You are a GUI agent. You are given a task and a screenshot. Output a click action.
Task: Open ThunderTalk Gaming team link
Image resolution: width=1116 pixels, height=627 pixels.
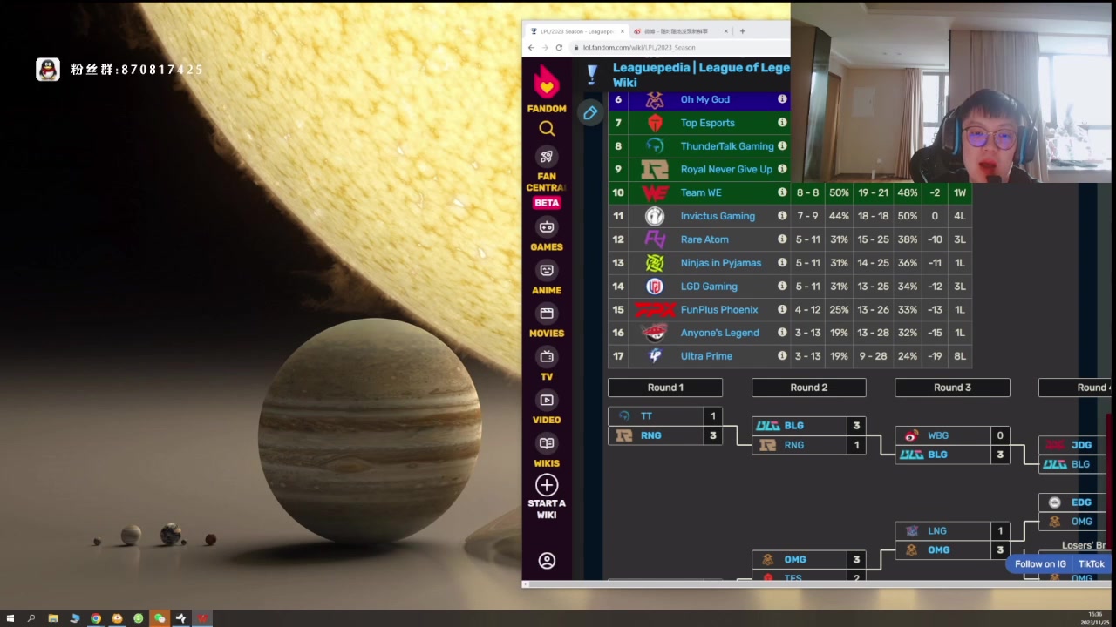[727, 146]
